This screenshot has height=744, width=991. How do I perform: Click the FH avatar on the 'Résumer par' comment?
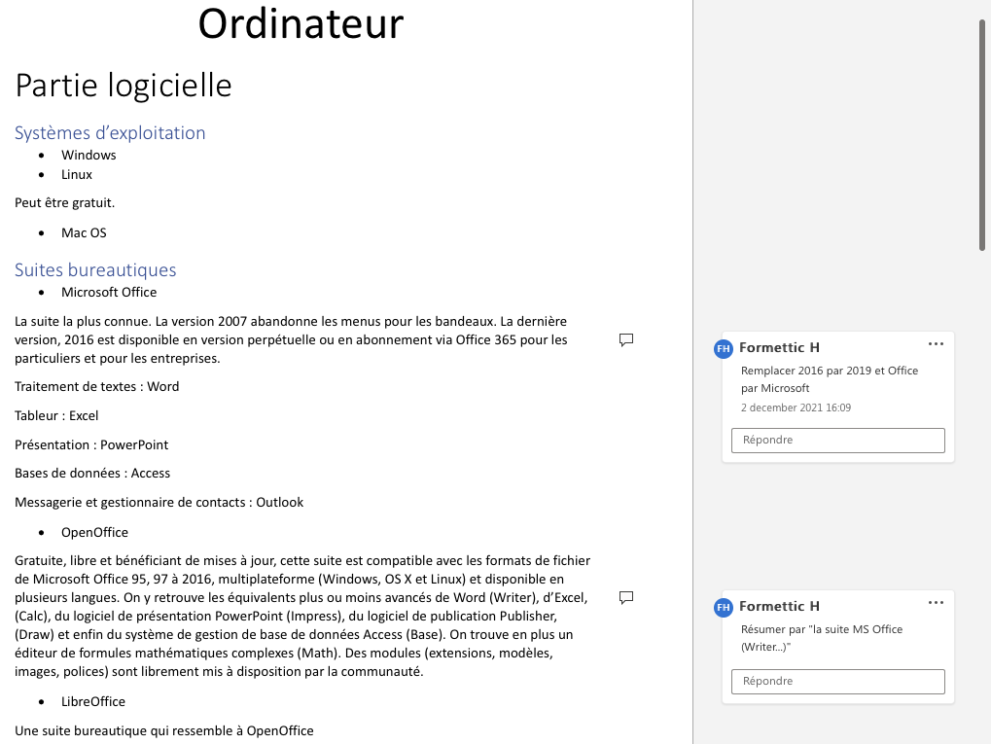(723, 607)
